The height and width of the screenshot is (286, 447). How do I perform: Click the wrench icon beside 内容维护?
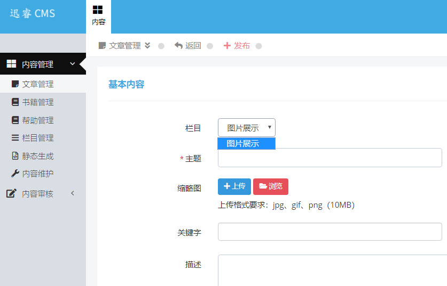[15, 174]
